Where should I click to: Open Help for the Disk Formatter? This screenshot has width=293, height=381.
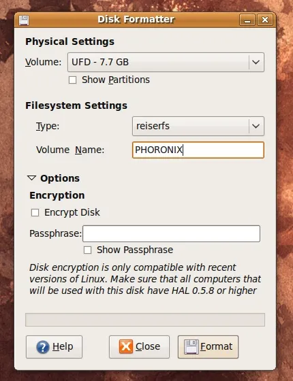(x=55, y=347)
